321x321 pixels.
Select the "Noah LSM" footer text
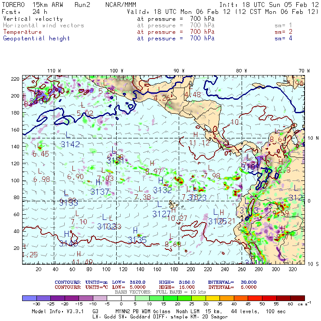click(188, 311)
